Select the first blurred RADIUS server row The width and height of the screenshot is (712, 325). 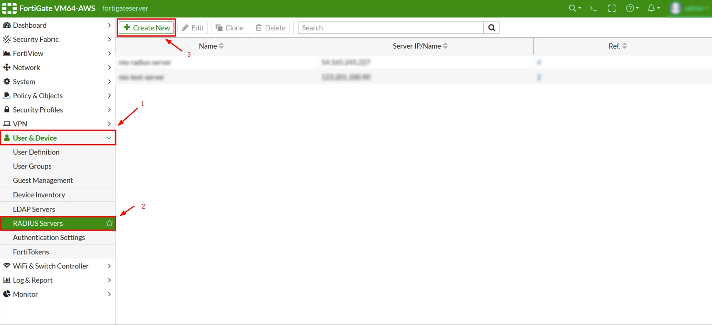pyautogui.click(x=414, y=62)
